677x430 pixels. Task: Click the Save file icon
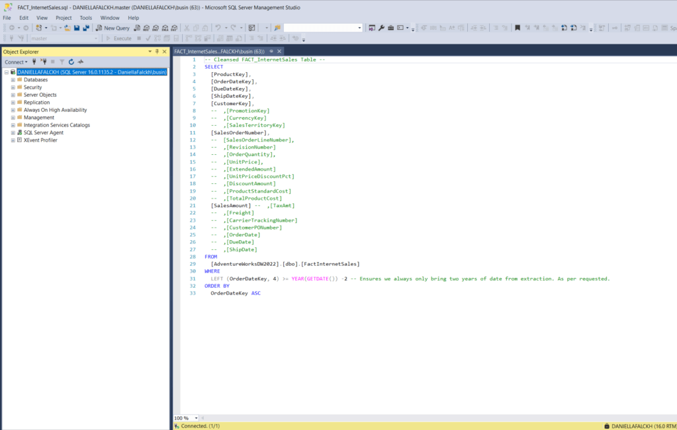coord(77,28)
